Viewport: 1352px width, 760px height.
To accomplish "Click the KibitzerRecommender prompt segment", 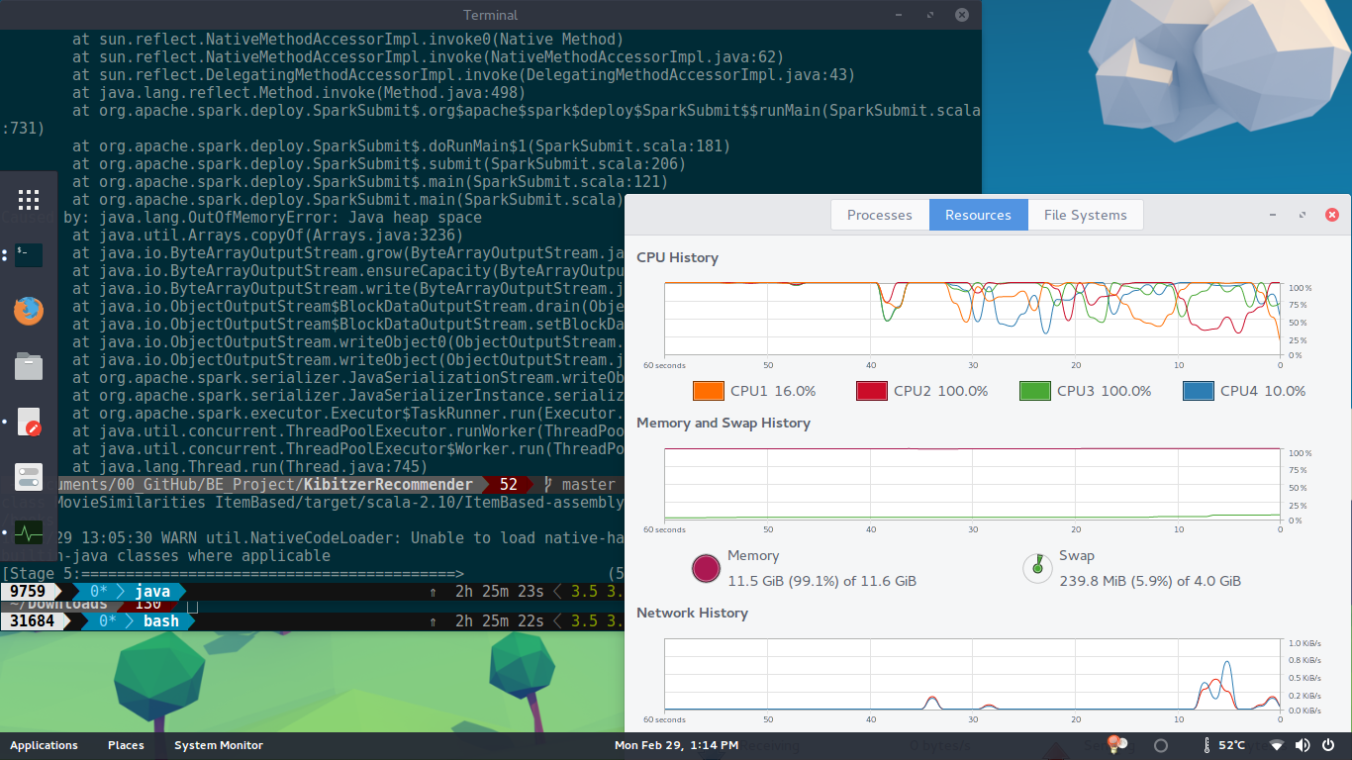I will coord(388,485).
